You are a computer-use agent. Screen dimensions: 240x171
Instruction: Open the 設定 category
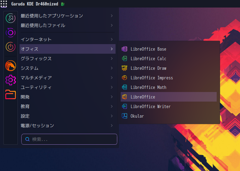tap(68, 116)
